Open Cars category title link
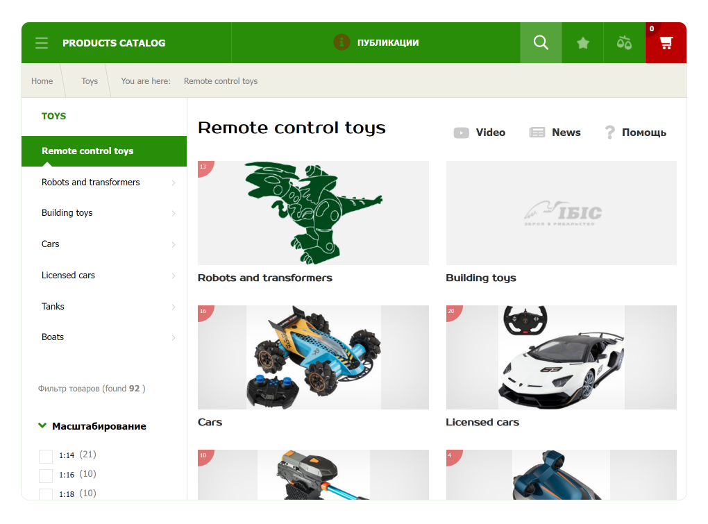 pyautogui.click(x=210, y=423)
